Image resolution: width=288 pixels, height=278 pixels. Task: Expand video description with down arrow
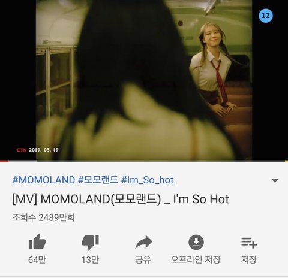[x=275, y=180]
